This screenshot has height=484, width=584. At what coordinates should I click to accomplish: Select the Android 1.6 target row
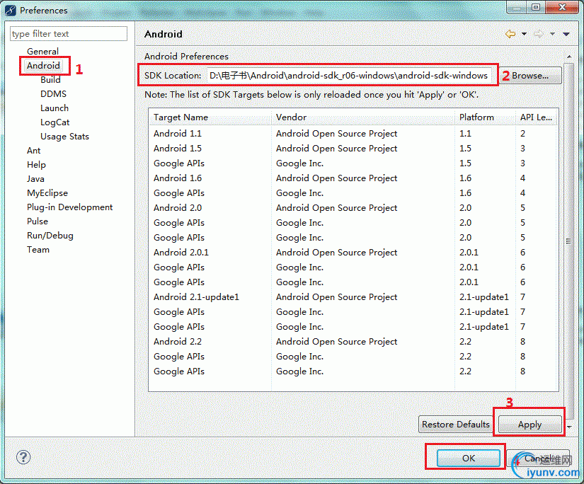(x=353, y=178)
